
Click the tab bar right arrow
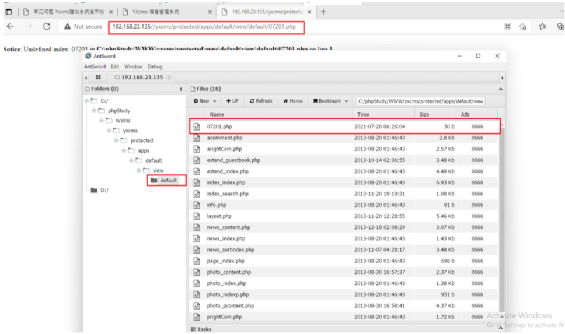coord(503,78)
